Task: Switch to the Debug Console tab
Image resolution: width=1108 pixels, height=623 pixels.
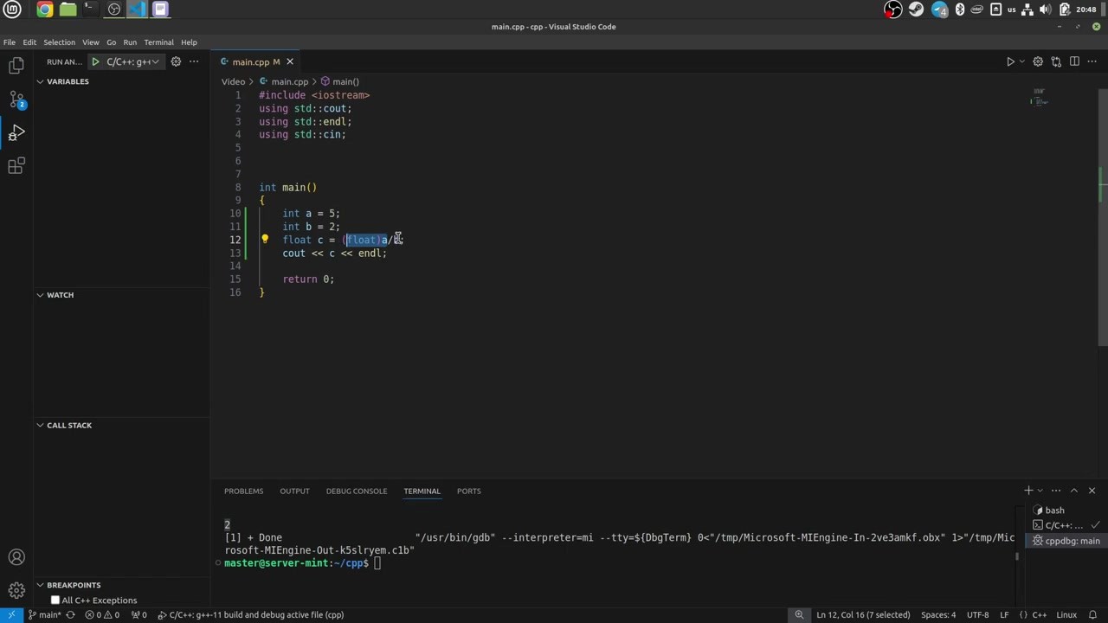Action: 356,491
